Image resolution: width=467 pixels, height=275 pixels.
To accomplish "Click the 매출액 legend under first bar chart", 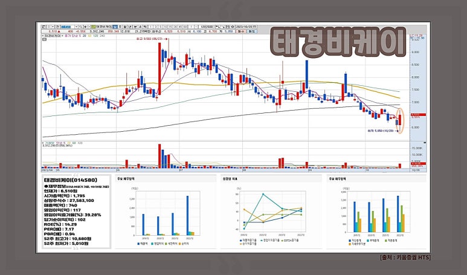I will click(x=143, y=244).
